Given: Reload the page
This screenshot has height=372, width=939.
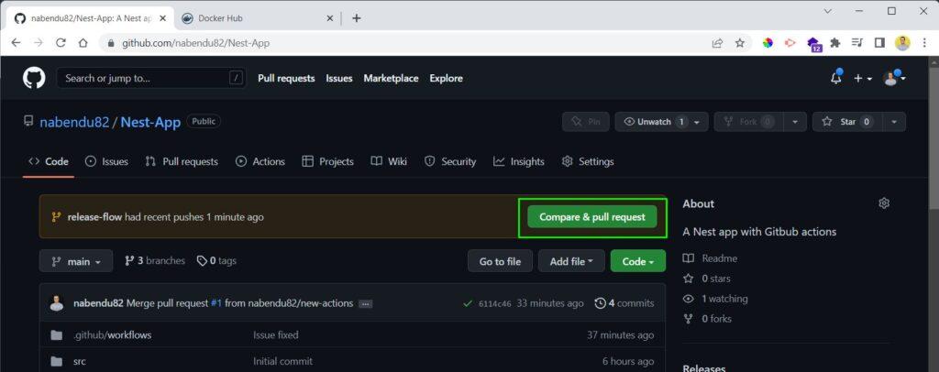Looking at the screenshot, I should (x=61, y=43).
